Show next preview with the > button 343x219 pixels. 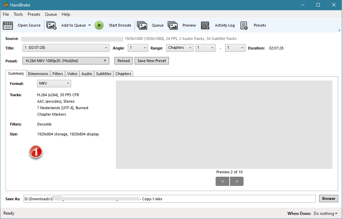click(237, 181)
